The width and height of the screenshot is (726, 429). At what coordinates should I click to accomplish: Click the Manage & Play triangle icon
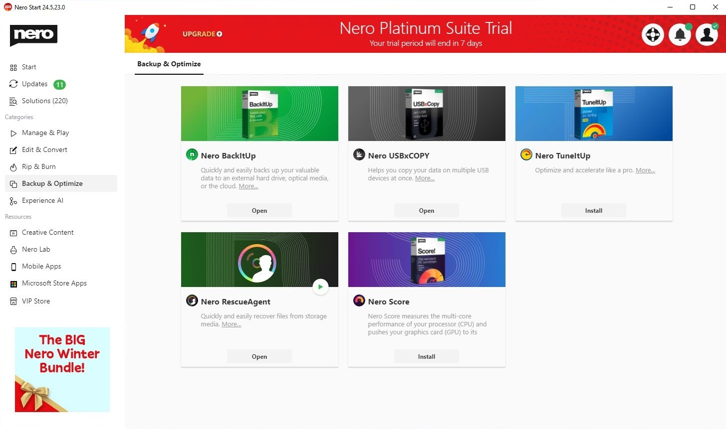click(x=13, y=133)
